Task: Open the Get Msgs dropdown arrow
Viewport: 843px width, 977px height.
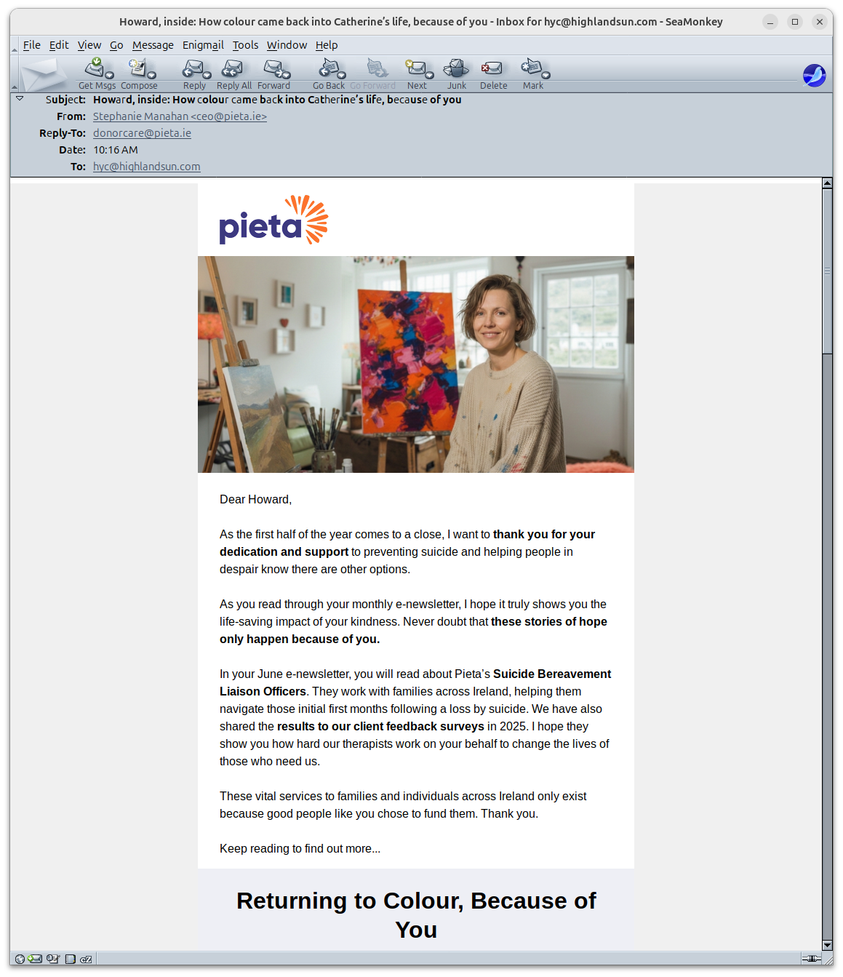Action: pos(110,75)
